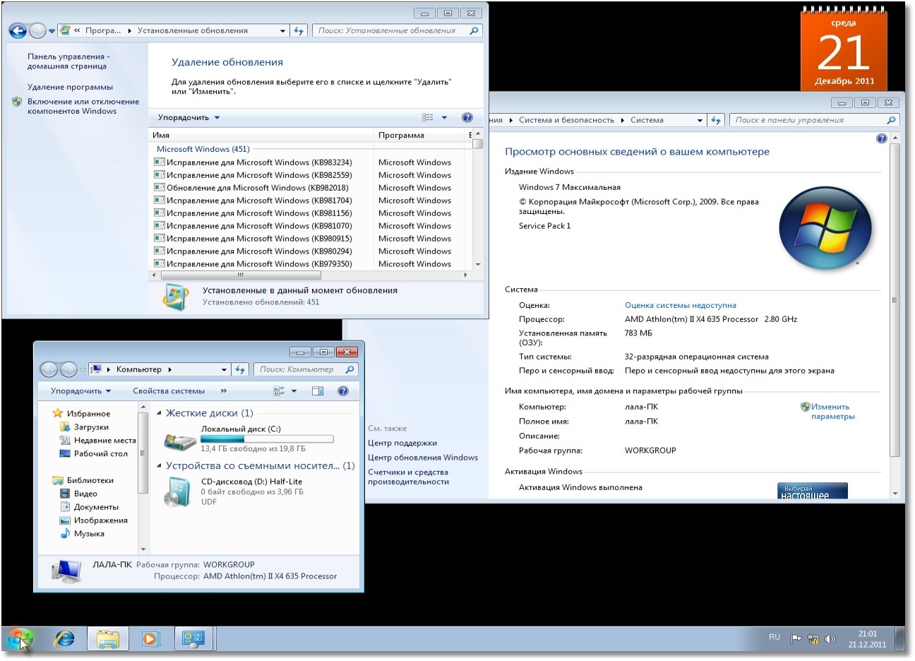The image size is (915, 661).
Task: Collapse the Microsoft Windows (451) group
Action: pyautogui.click(x=203, y=149)
